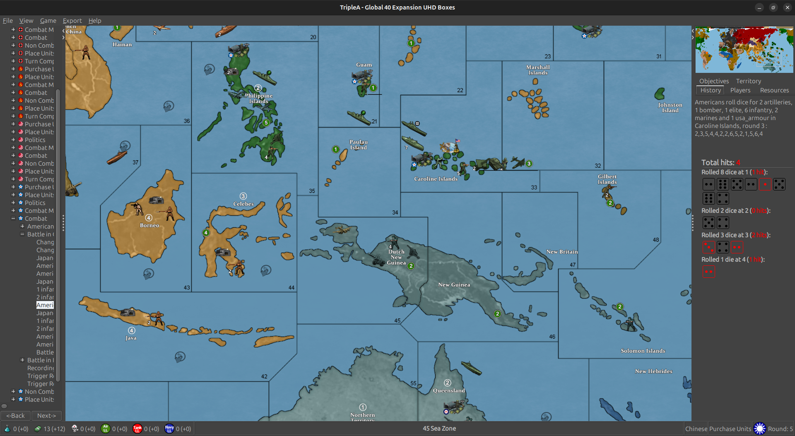Screen dimensions: 795x436
Task: Collapse the expanded Combat tree node
Action: (x=13, y=218)
